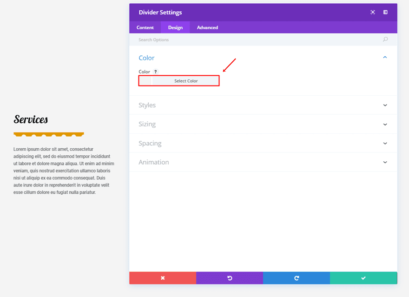
Task: Collapse the Color section
Action: click(385, 58)
